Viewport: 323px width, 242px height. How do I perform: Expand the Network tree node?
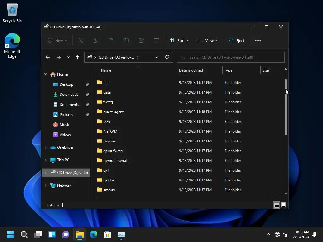tap(45, 185)
